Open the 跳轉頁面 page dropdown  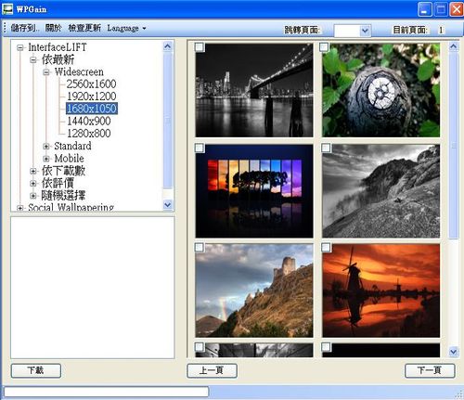click(365, 31)
